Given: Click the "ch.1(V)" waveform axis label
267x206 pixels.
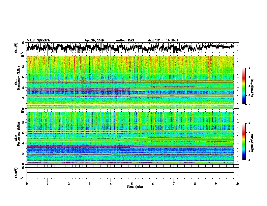Looking at the screenshot, I should [x=16, y=48].
